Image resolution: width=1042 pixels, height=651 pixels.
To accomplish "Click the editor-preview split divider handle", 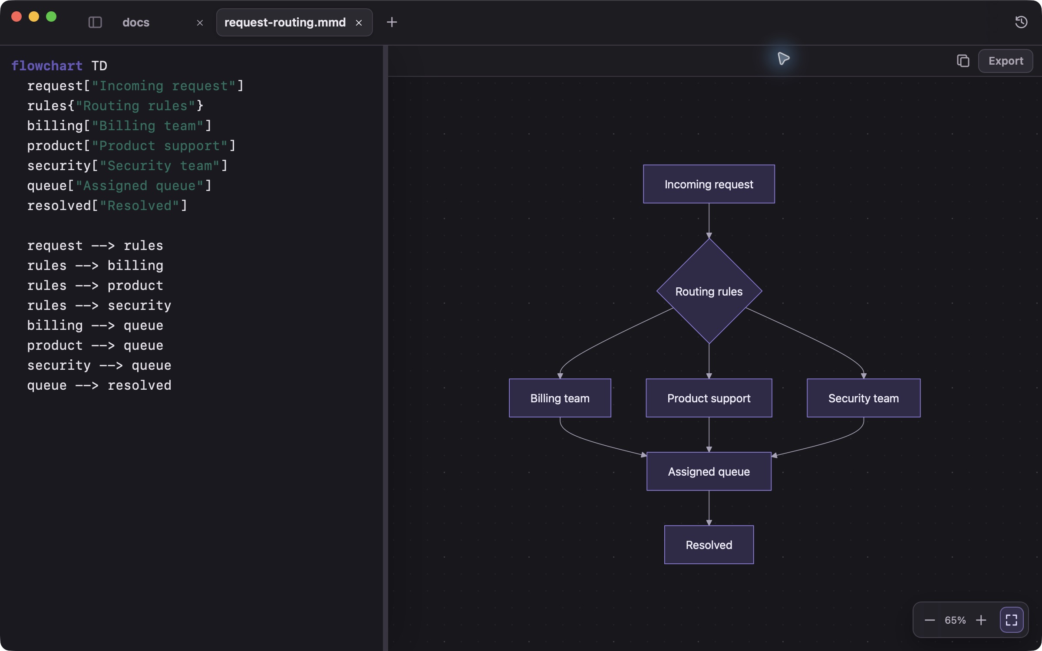I will [386, 348].
